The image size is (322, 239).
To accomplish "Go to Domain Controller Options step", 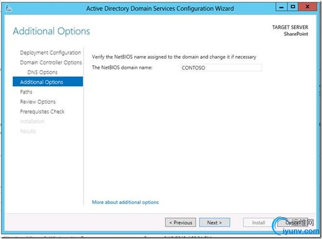I will [x=51, y=63].
